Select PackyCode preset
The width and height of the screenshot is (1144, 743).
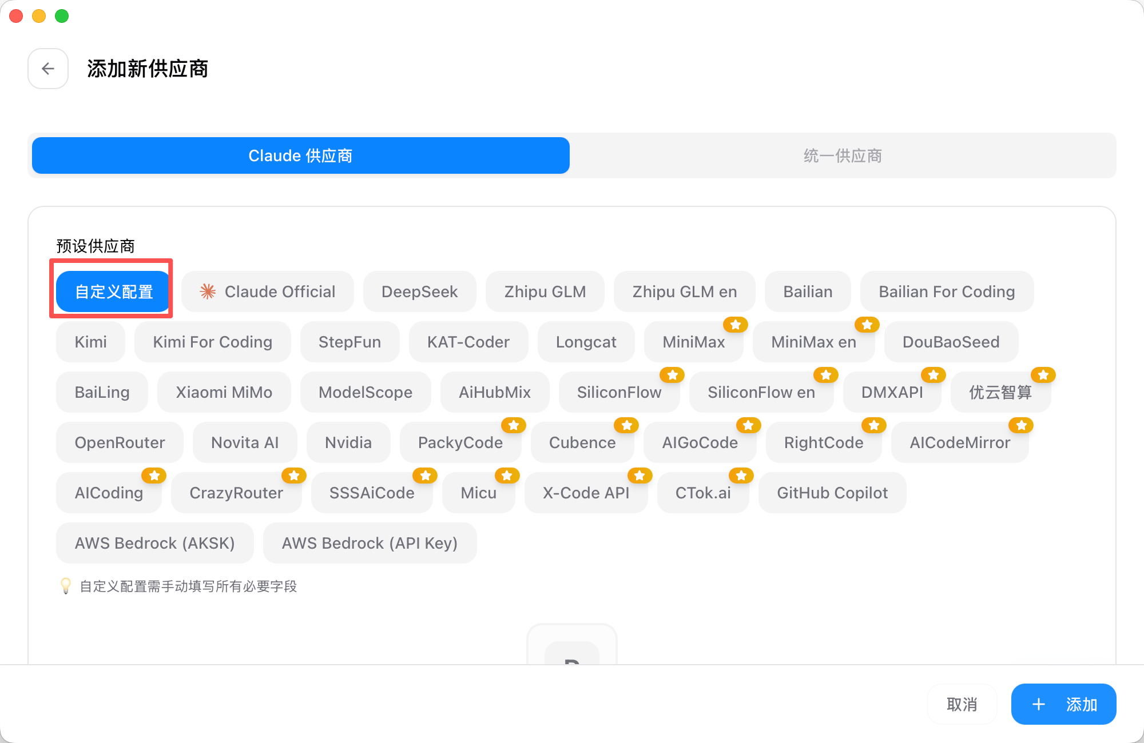pyautogui.click(x=460, y=442)
